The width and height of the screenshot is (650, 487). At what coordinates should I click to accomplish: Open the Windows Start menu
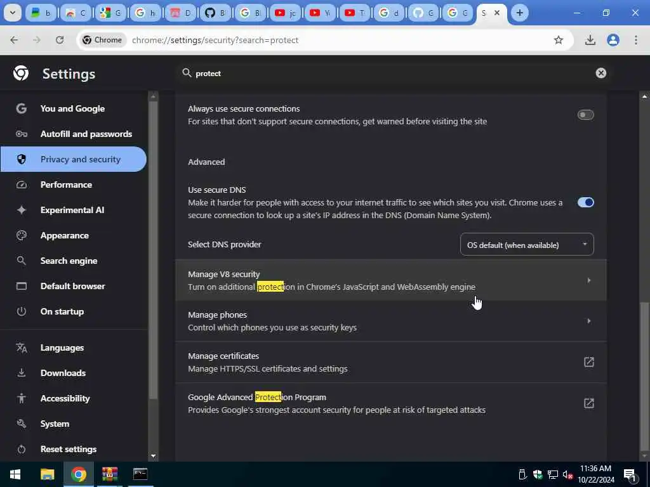tap(15, 474)
